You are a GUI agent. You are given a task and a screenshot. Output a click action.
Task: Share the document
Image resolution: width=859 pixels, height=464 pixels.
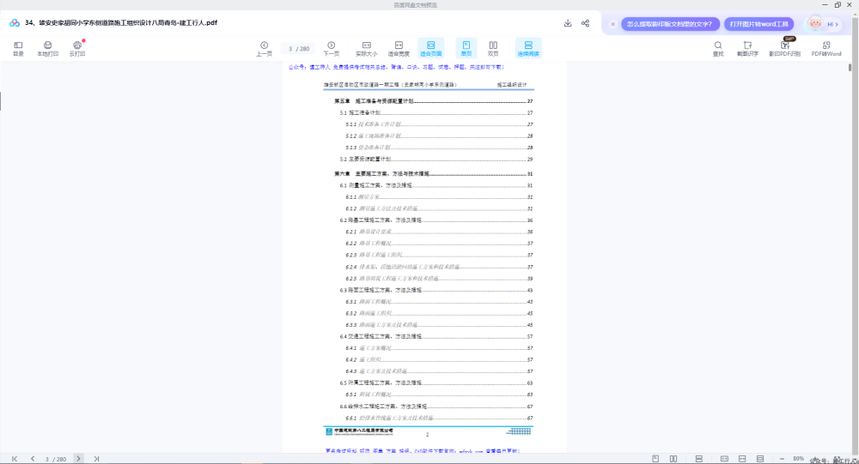coord(585,23)
